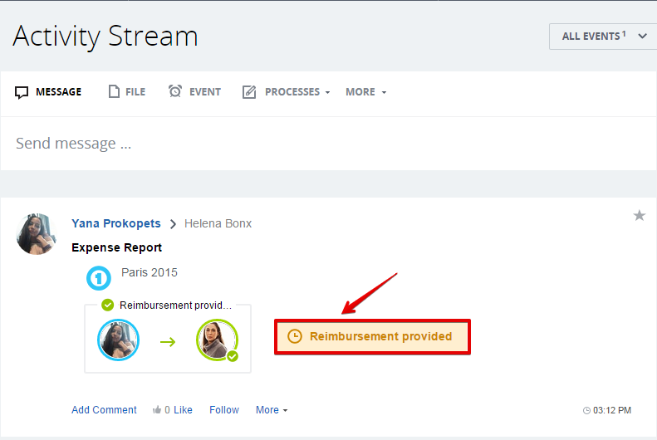Click the Expense Report title

point(116,247)
